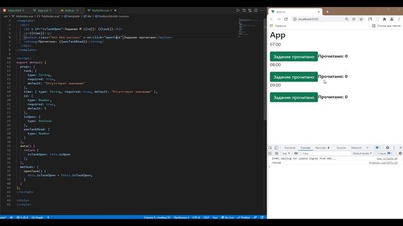403x226 pixels.
Task: Open the DevTools Elements tab
Action: click(290, 148)
